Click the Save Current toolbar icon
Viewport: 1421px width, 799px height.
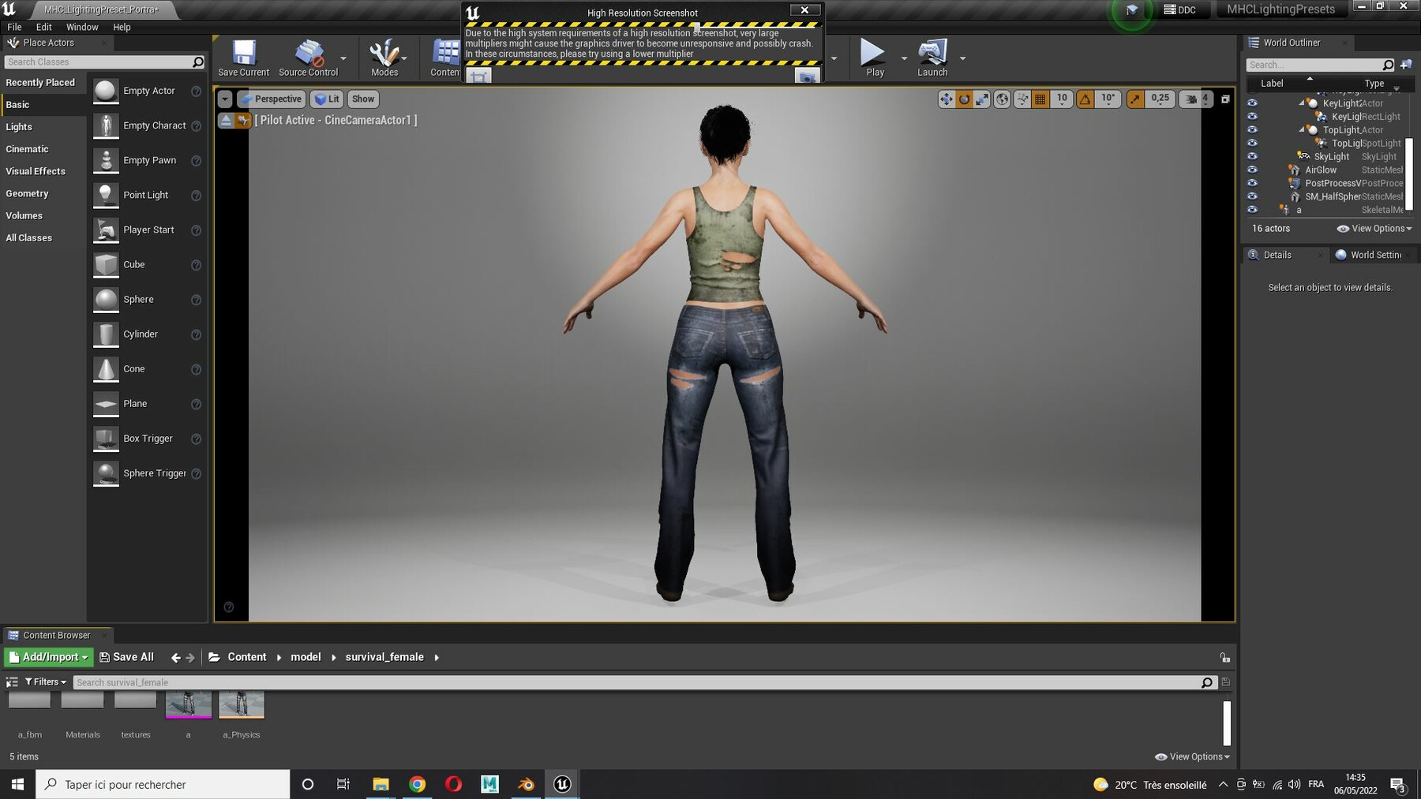click(243, 58)
